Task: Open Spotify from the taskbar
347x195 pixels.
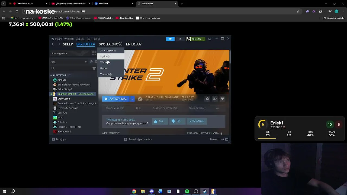Action: point(187,191)
